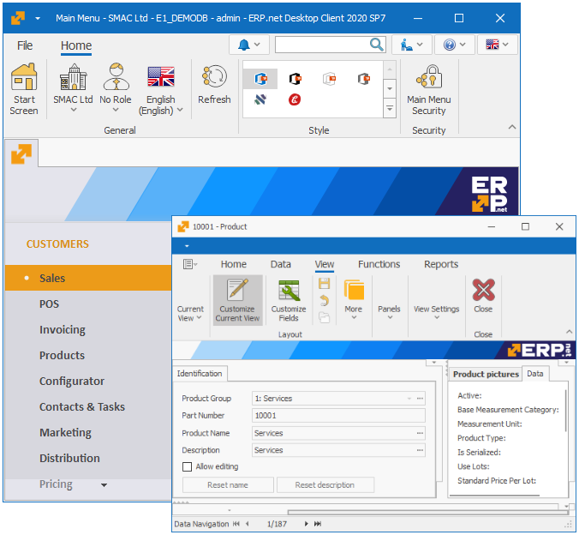Screen dimensions: 579x535
Task: Collapse the Main Menu ribbon
Action: (512, 127)
